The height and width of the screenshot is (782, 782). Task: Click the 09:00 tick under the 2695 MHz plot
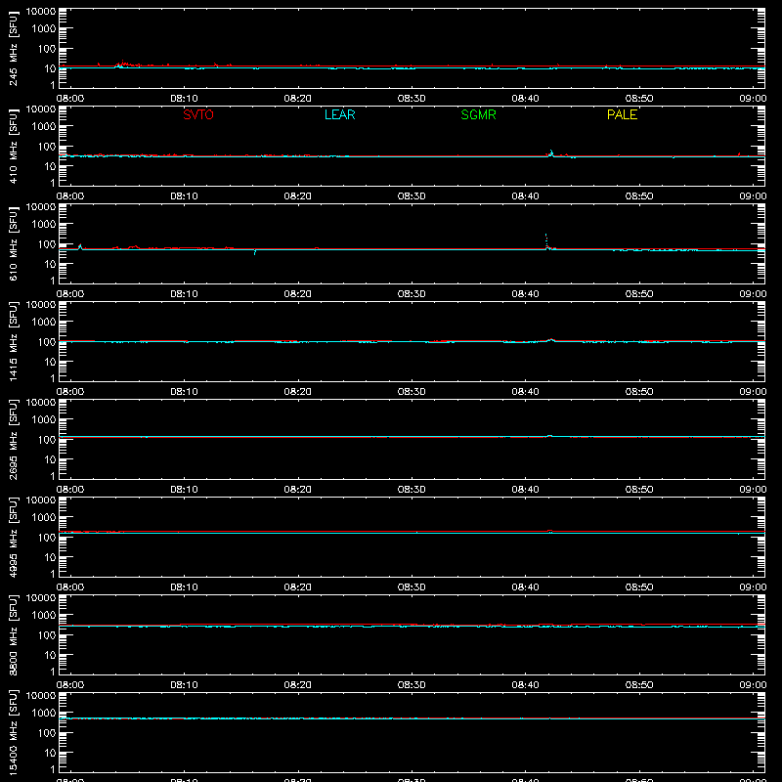tap(753, 490)
